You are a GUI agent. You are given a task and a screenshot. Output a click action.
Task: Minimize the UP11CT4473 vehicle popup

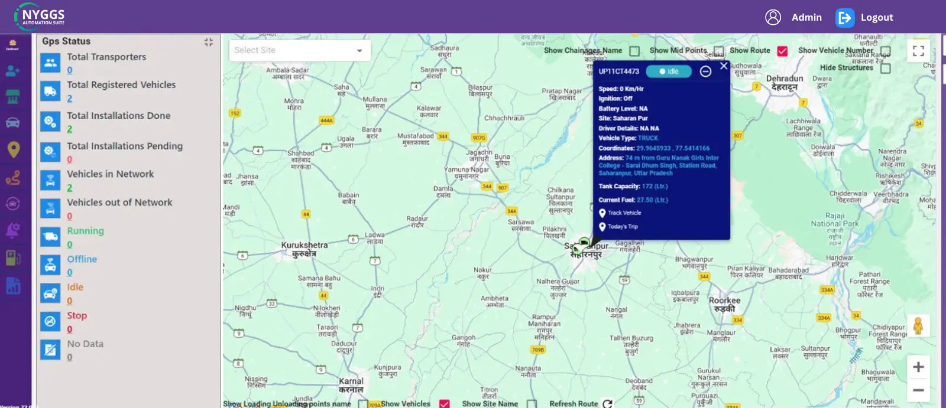click(x=705, y=71)
